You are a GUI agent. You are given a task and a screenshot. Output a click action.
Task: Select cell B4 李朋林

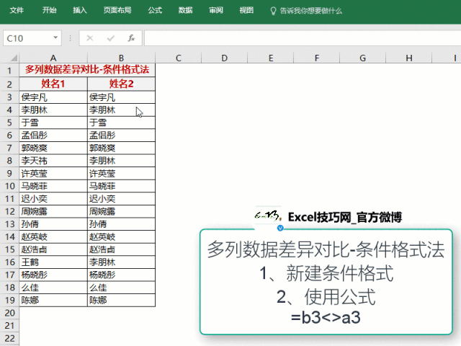121,110
